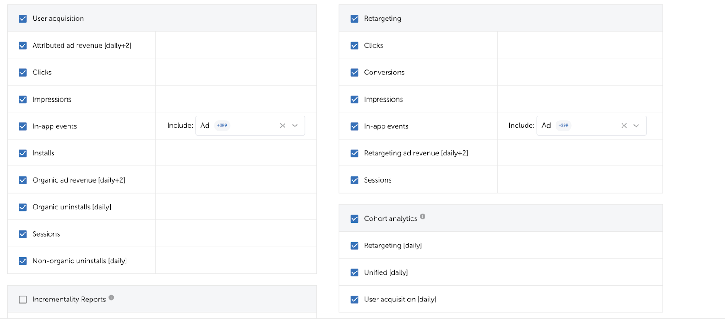Clear Retargeting in-app events selection with X
The image size is (725, 325).
pos(624,126)
